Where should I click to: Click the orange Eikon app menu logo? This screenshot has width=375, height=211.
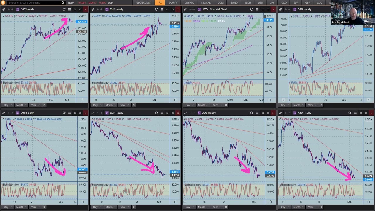coord(3,3)
